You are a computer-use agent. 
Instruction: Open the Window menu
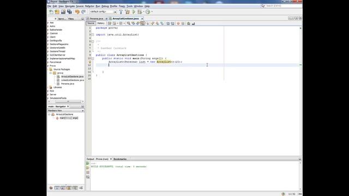138,6
